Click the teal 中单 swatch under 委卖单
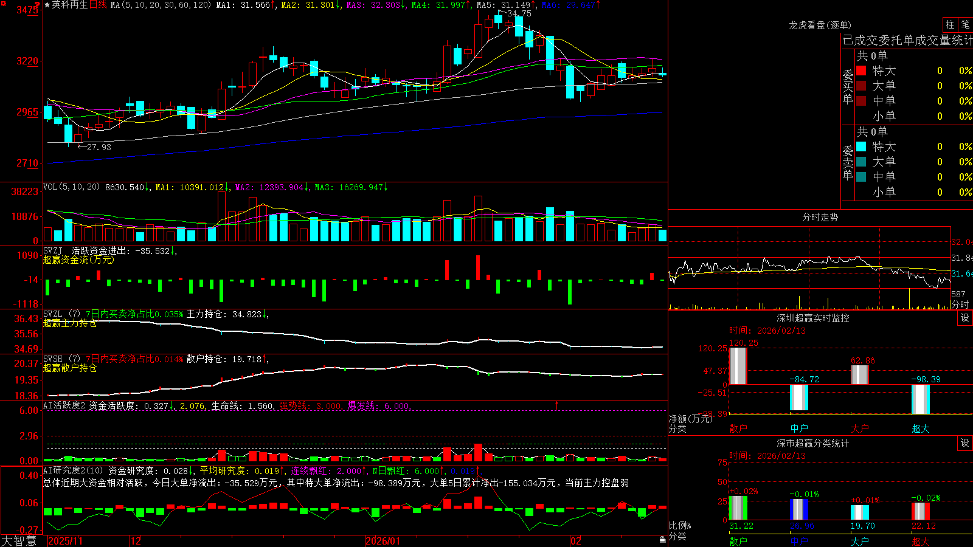This screenshot has height=547, width=973. 861,177
